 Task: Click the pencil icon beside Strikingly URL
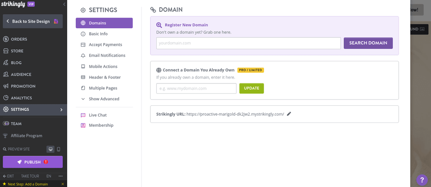[x=289, y=114]
